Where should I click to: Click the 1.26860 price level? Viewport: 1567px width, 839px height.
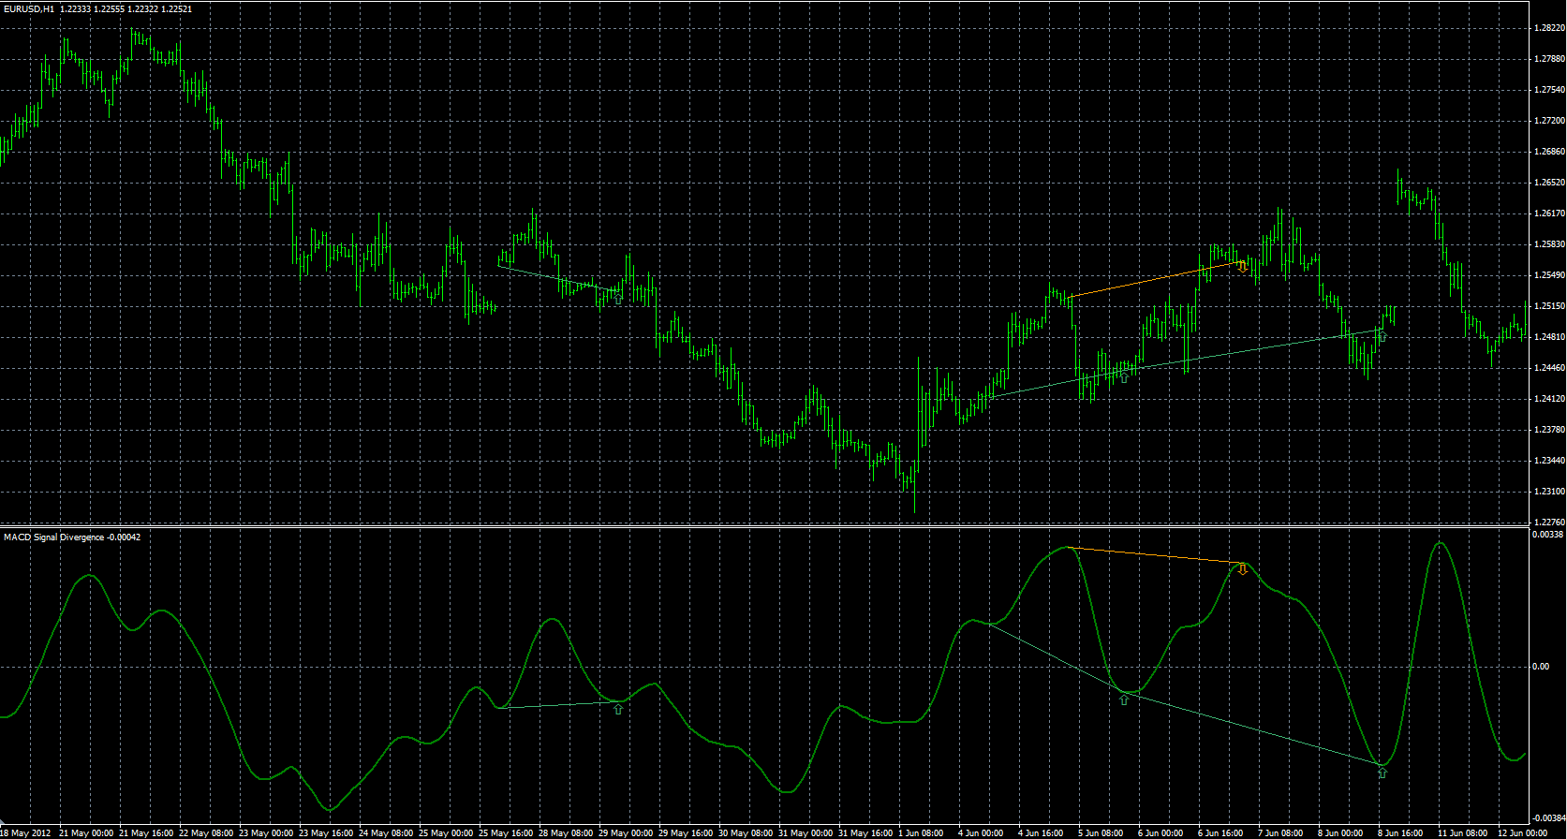[1549, 152]
